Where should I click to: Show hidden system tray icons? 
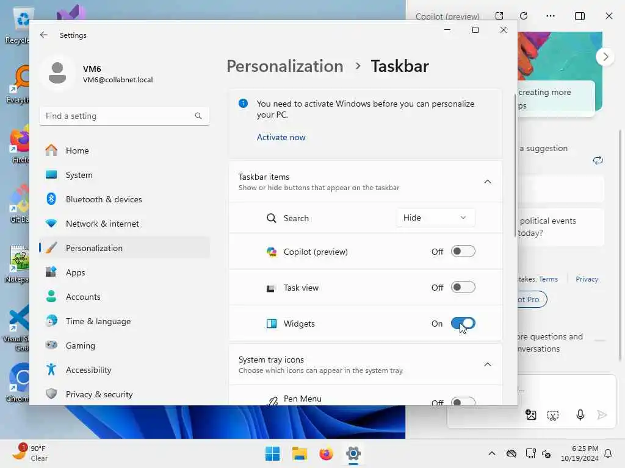click(492, 453)
